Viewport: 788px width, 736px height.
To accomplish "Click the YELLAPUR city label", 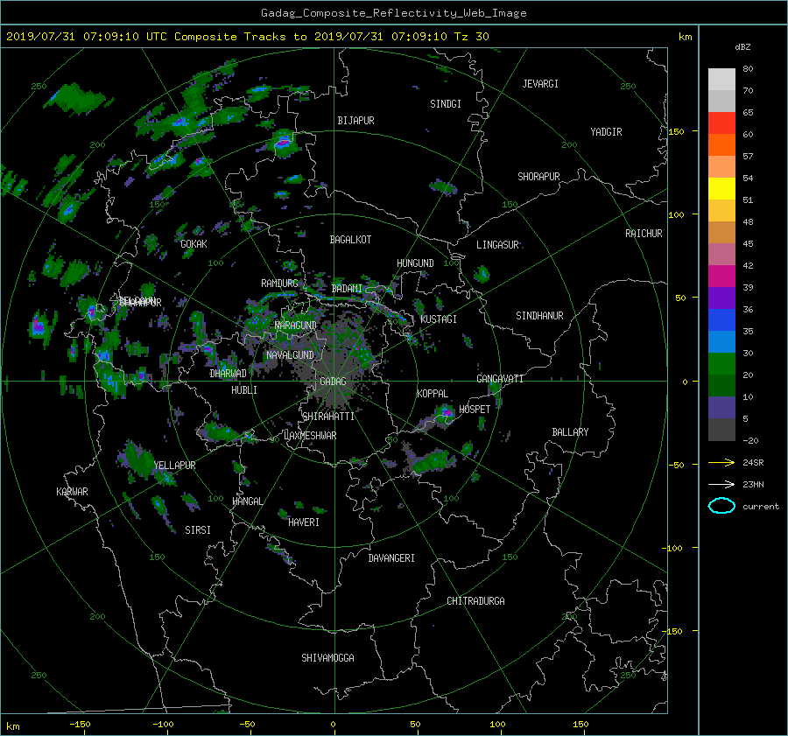I will [x=174, y=466].
